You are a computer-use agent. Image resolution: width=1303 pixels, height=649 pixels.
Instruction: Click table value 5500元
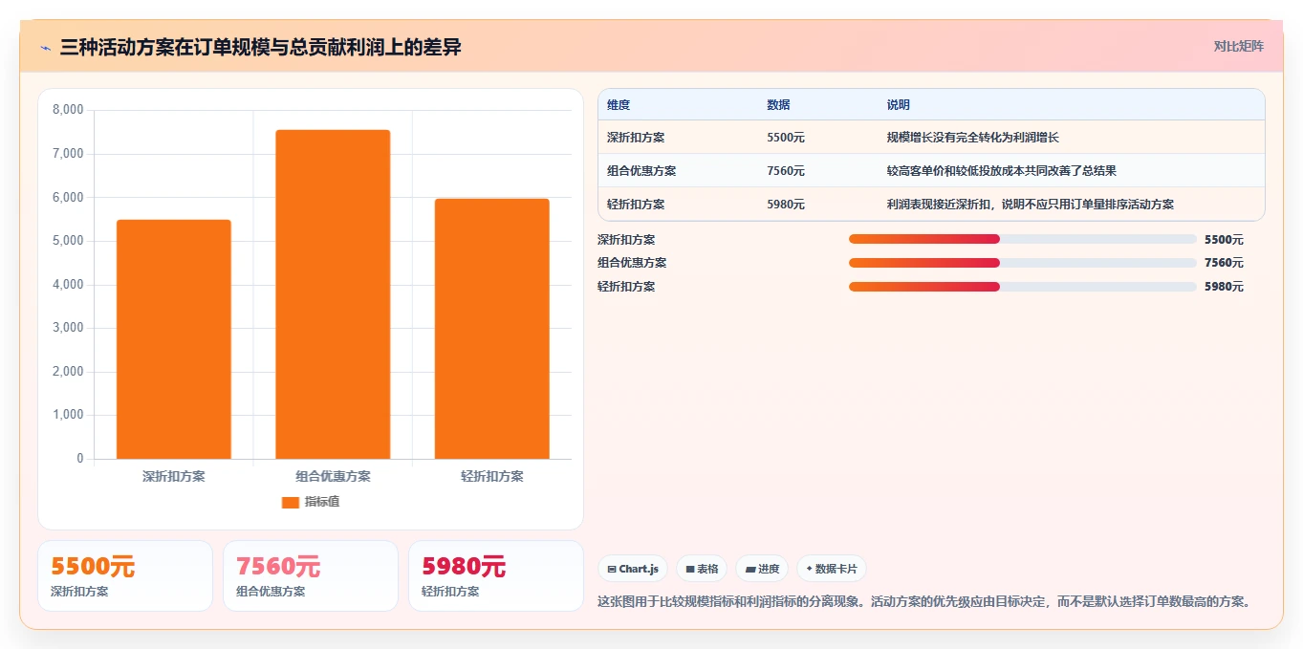pyautogui.click(x=786, y=138)
